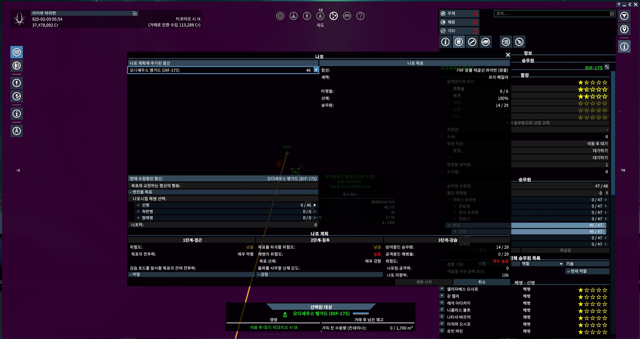
Task: Open the compass plot icon in left sidebar
Action: click(x=17, y=131)
